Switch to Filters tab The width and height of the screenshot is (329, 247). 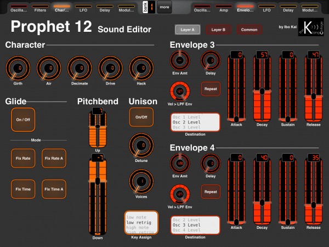[40, 8]
